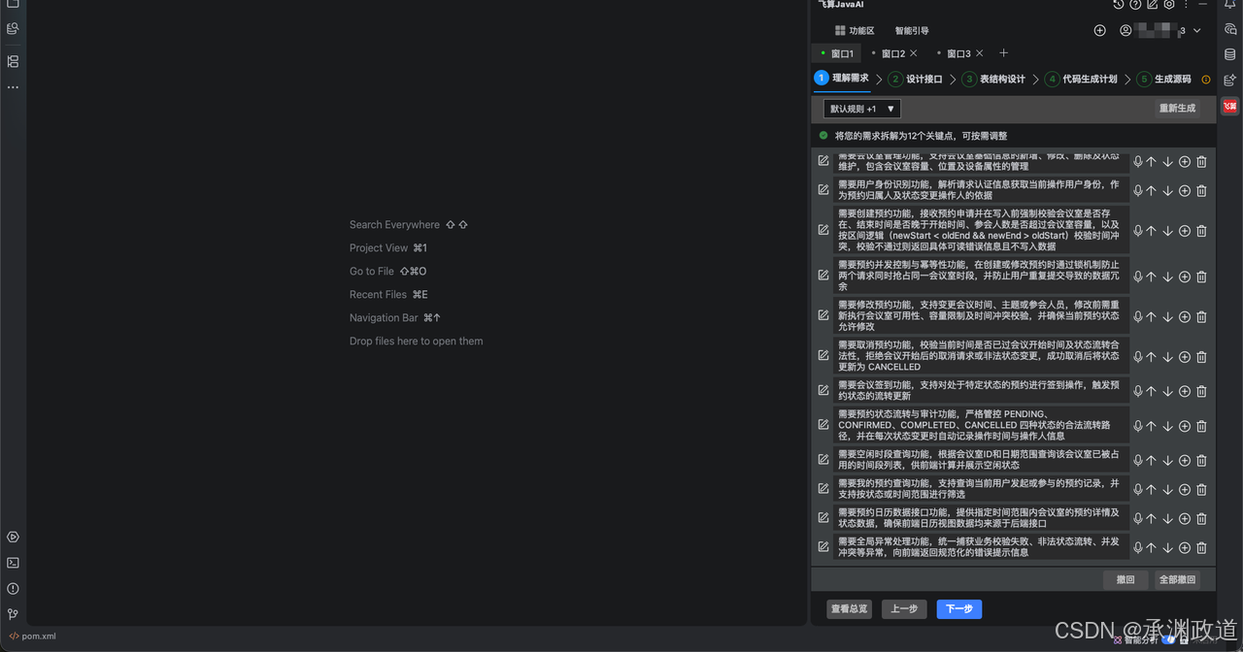Select the 取消预约功能 CANCELLED requirement text
This screenshot has width=1243, height=652.
click(981, 355)
